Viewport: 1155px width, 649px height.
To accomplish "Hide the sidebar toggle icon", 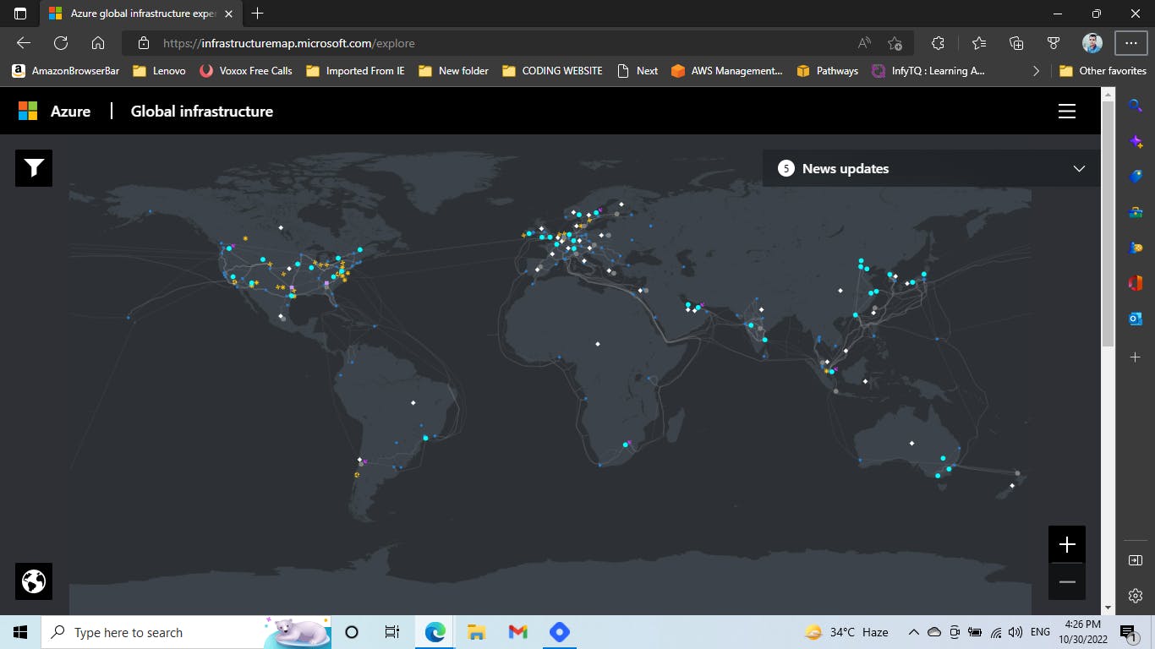I will (1136, 560).
